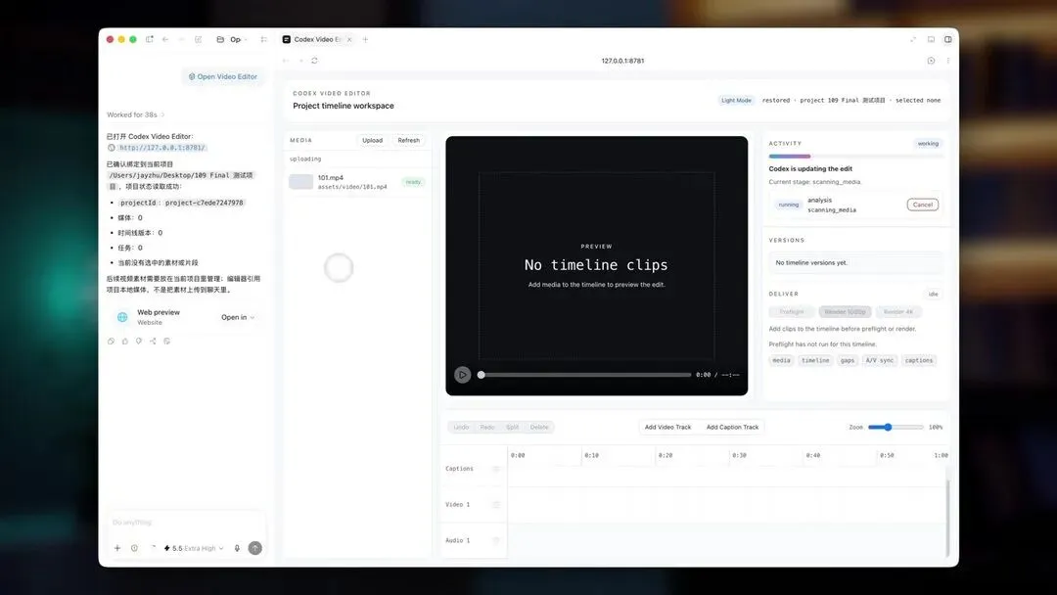Send the message with the arrow button
Screen dimensions: 1057x595
254,548
